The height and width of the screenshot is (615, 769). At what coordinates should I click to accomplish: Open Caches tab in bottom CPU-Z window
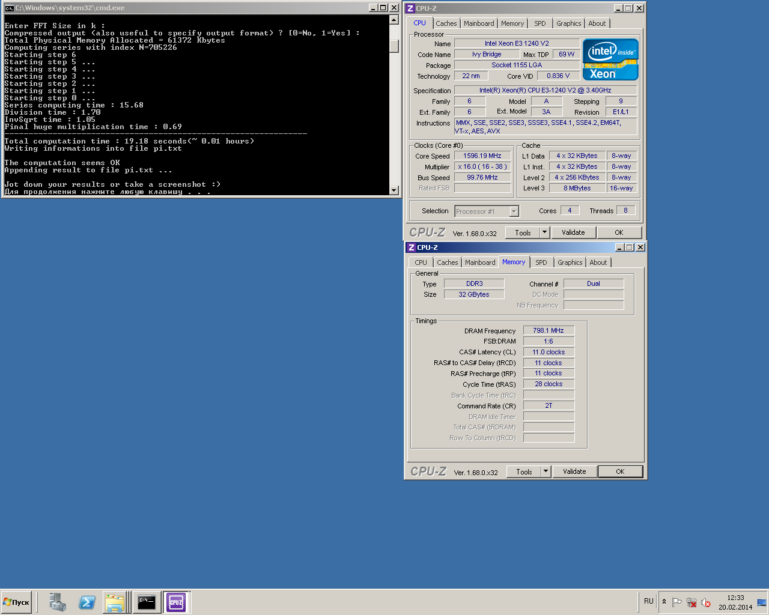448,262
